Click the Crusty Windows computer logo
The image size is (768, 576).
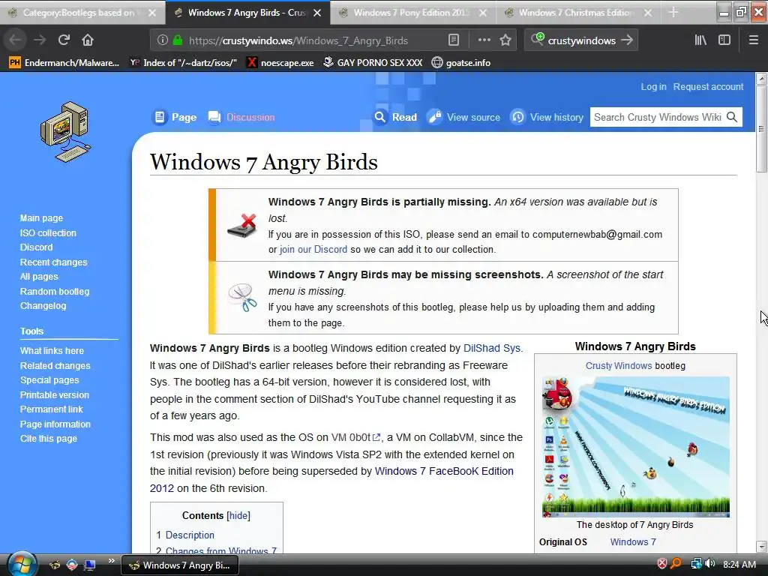pyautogui.click(x=66, y=132)
